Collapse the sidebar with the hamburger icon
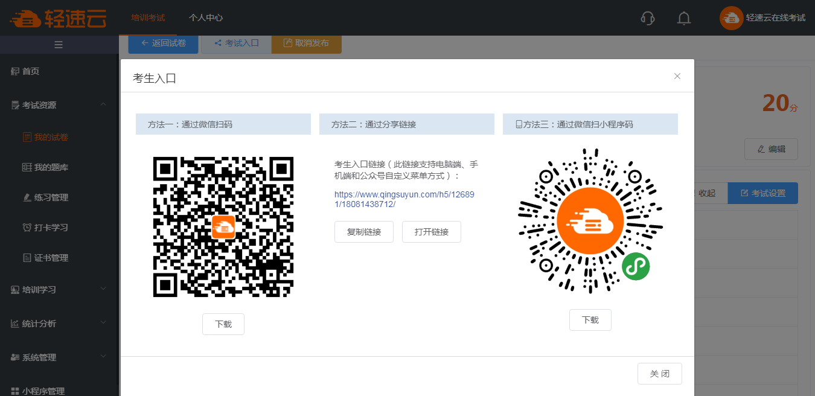The image size is (815, 396). click(x=59, y=45)
